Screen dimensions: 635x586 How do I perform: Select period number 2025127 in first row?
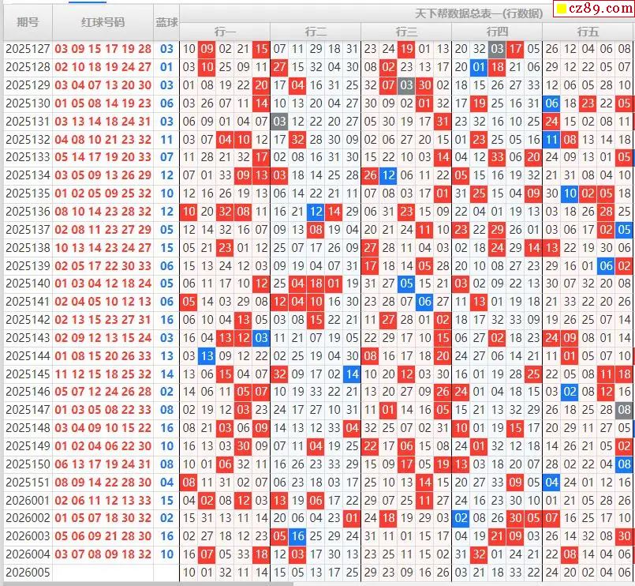point(28,49)
